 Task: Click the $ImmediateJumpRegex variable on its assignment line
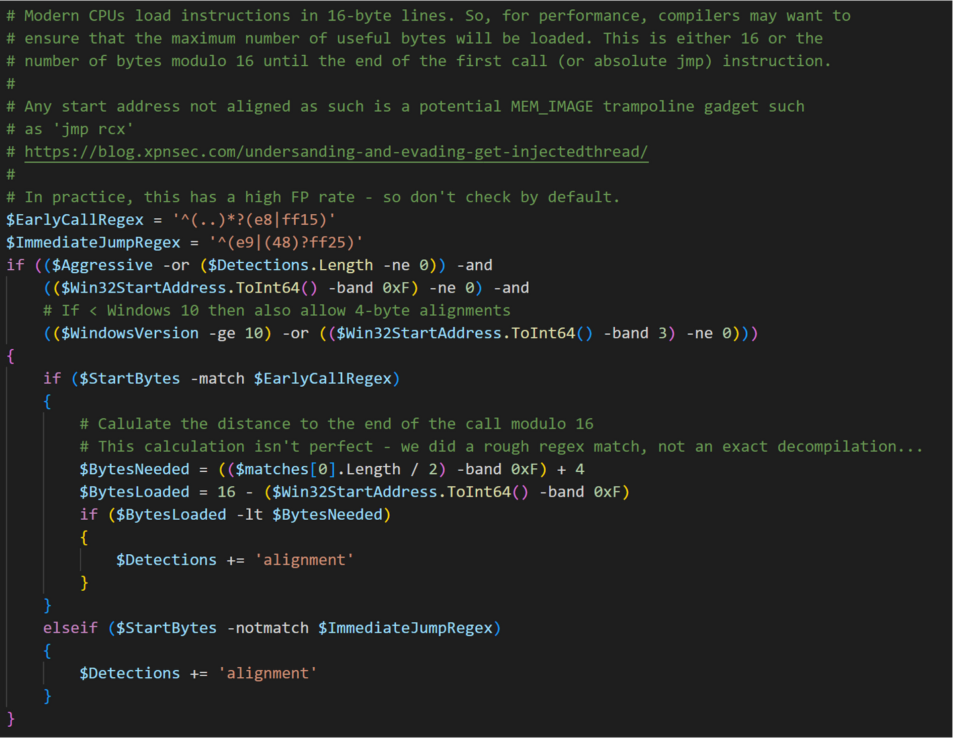(93, 242)
